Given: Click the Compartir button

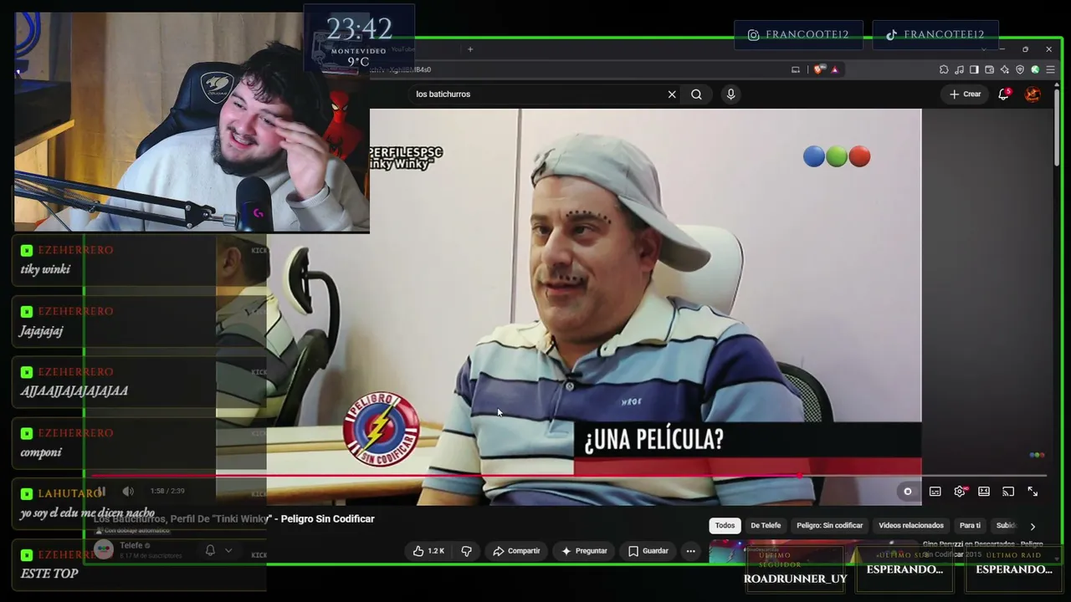Looking at the screenshot, I should [x=517, y=551].
